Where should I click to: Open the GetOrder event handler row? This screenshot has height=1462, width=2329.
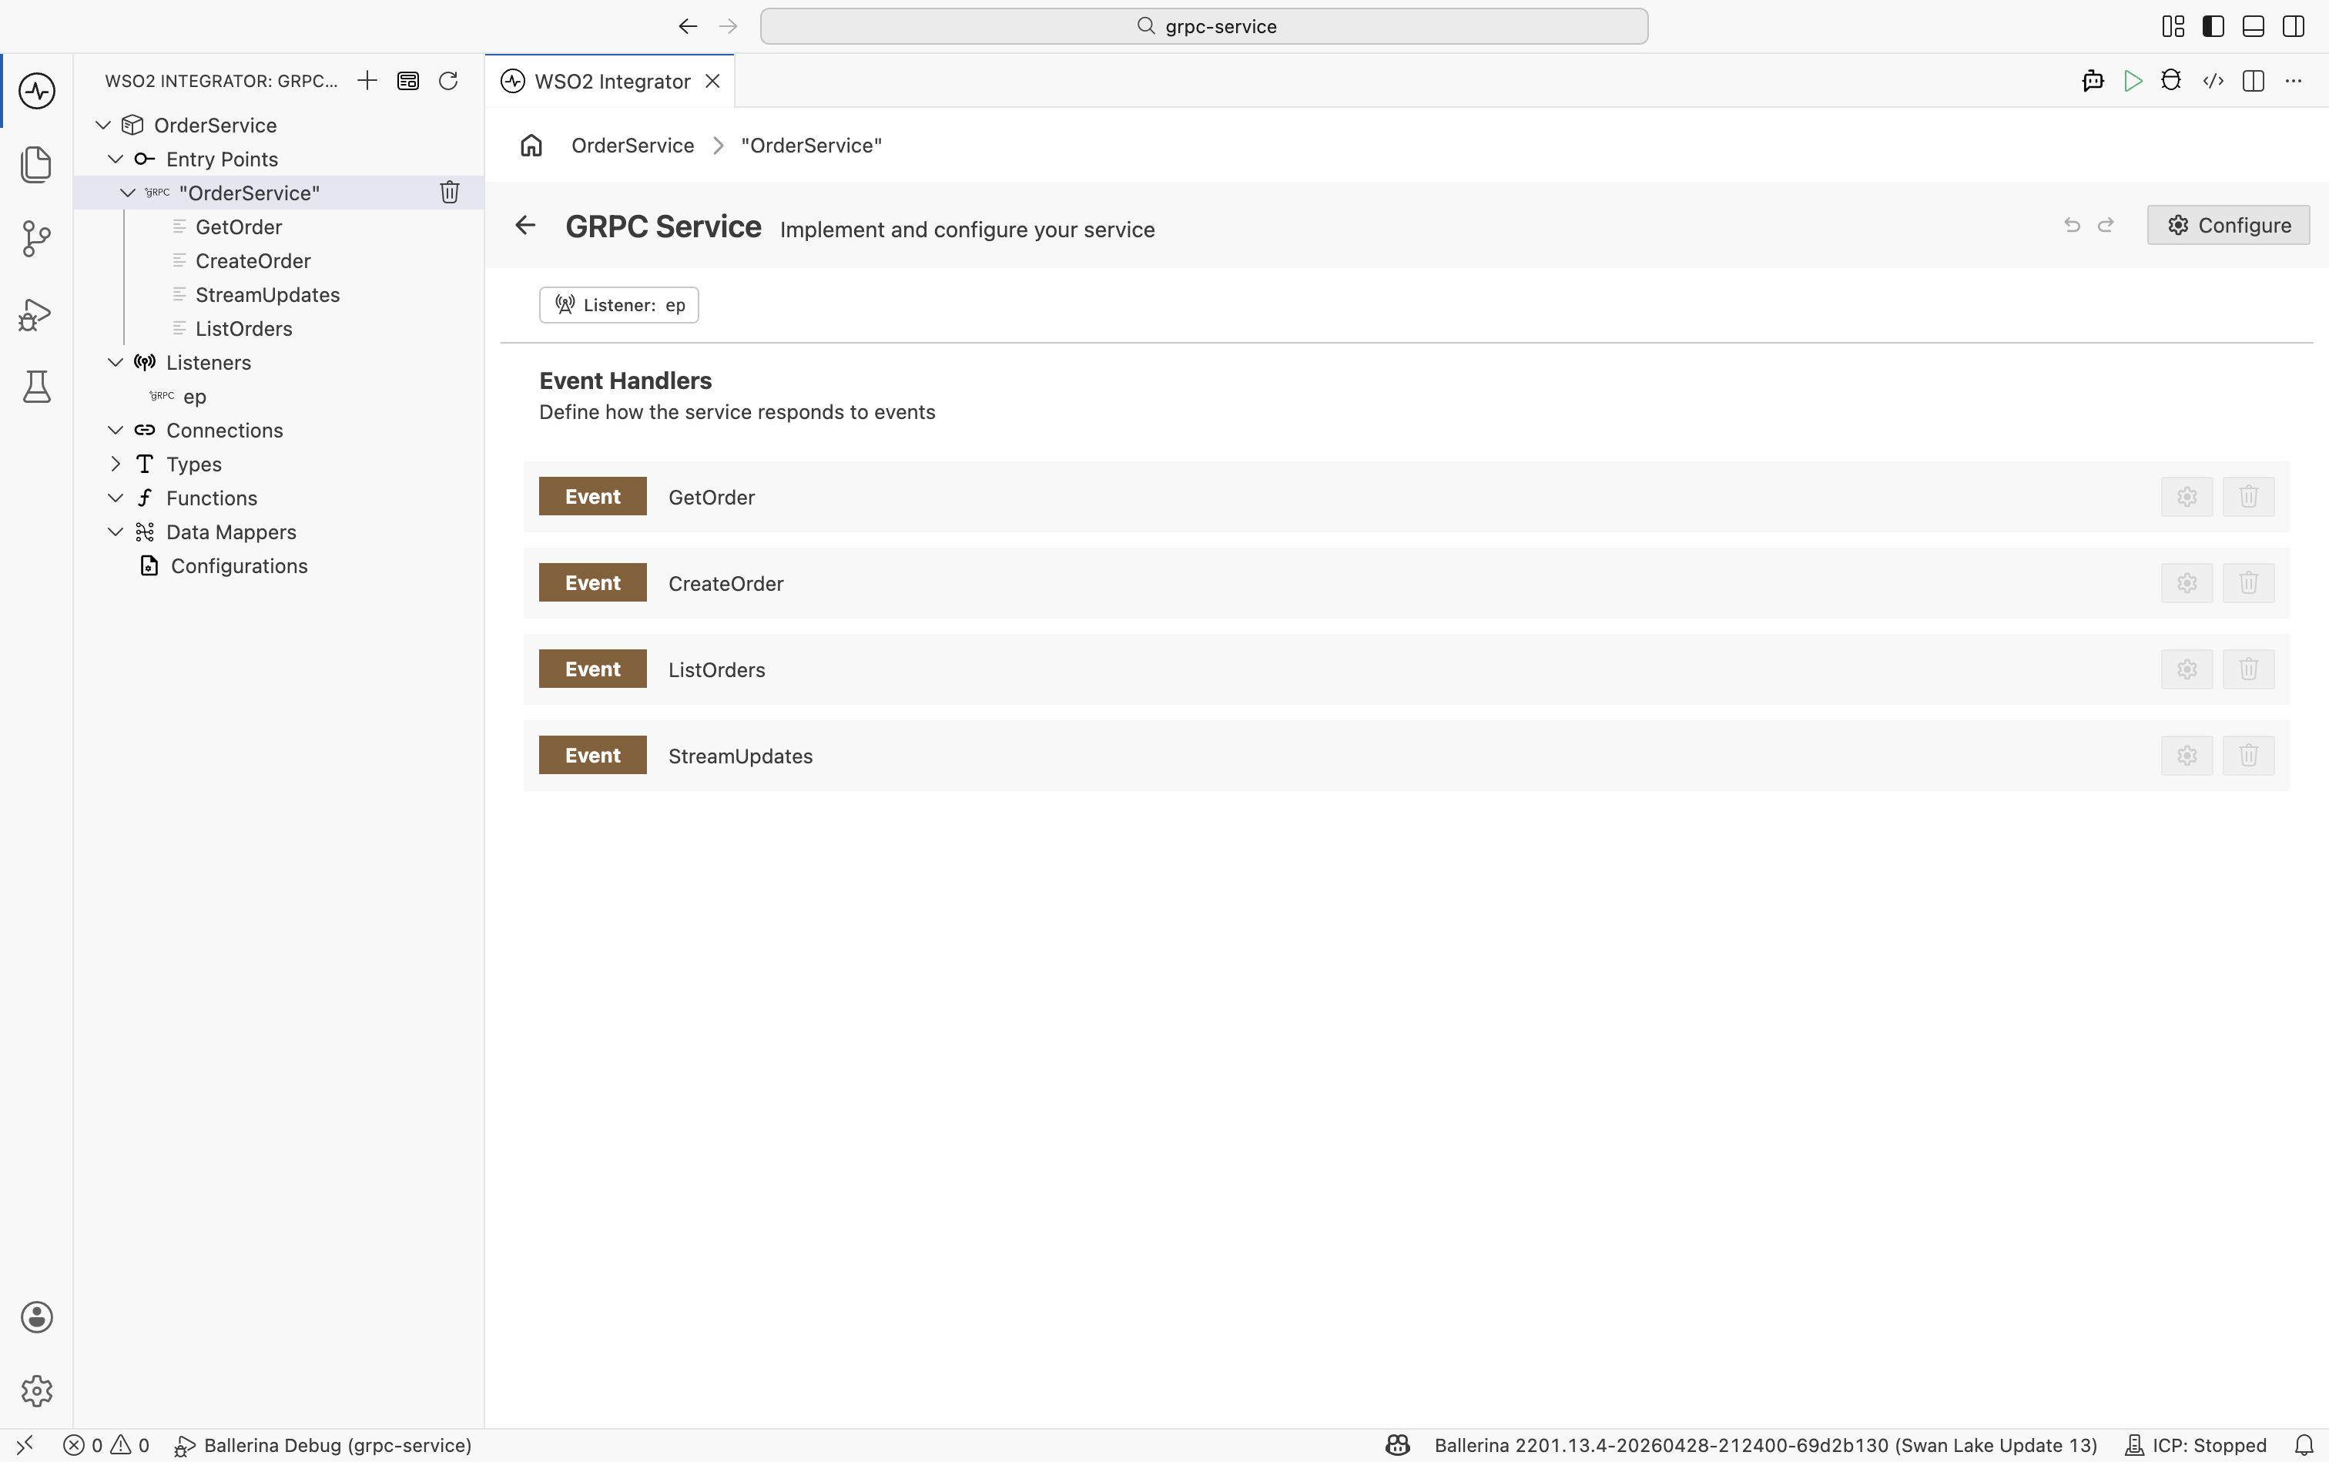1406,497
